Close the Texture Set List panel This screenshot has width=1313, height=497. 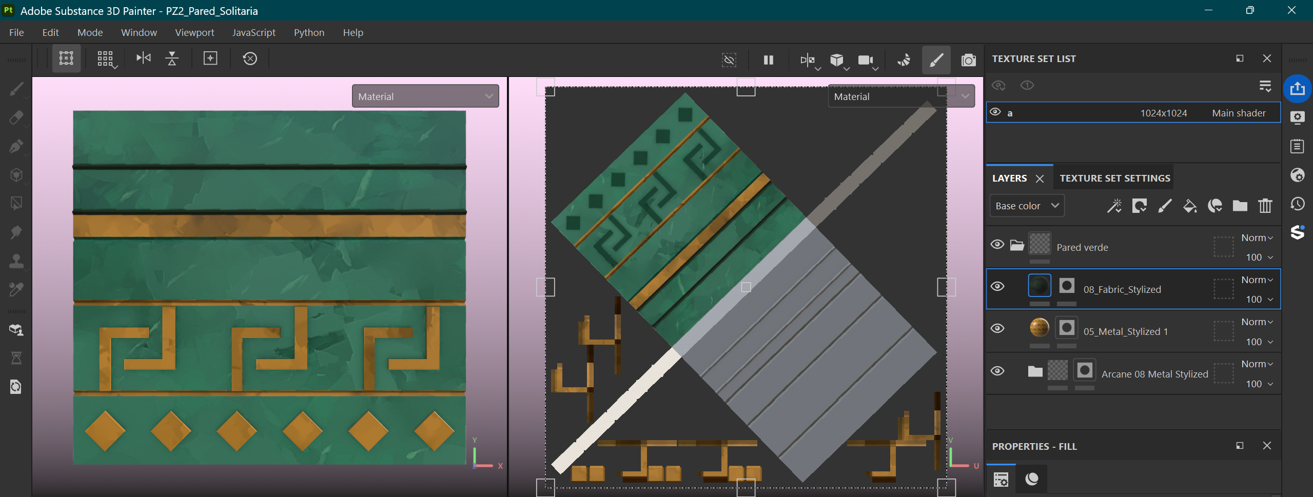1267,58
